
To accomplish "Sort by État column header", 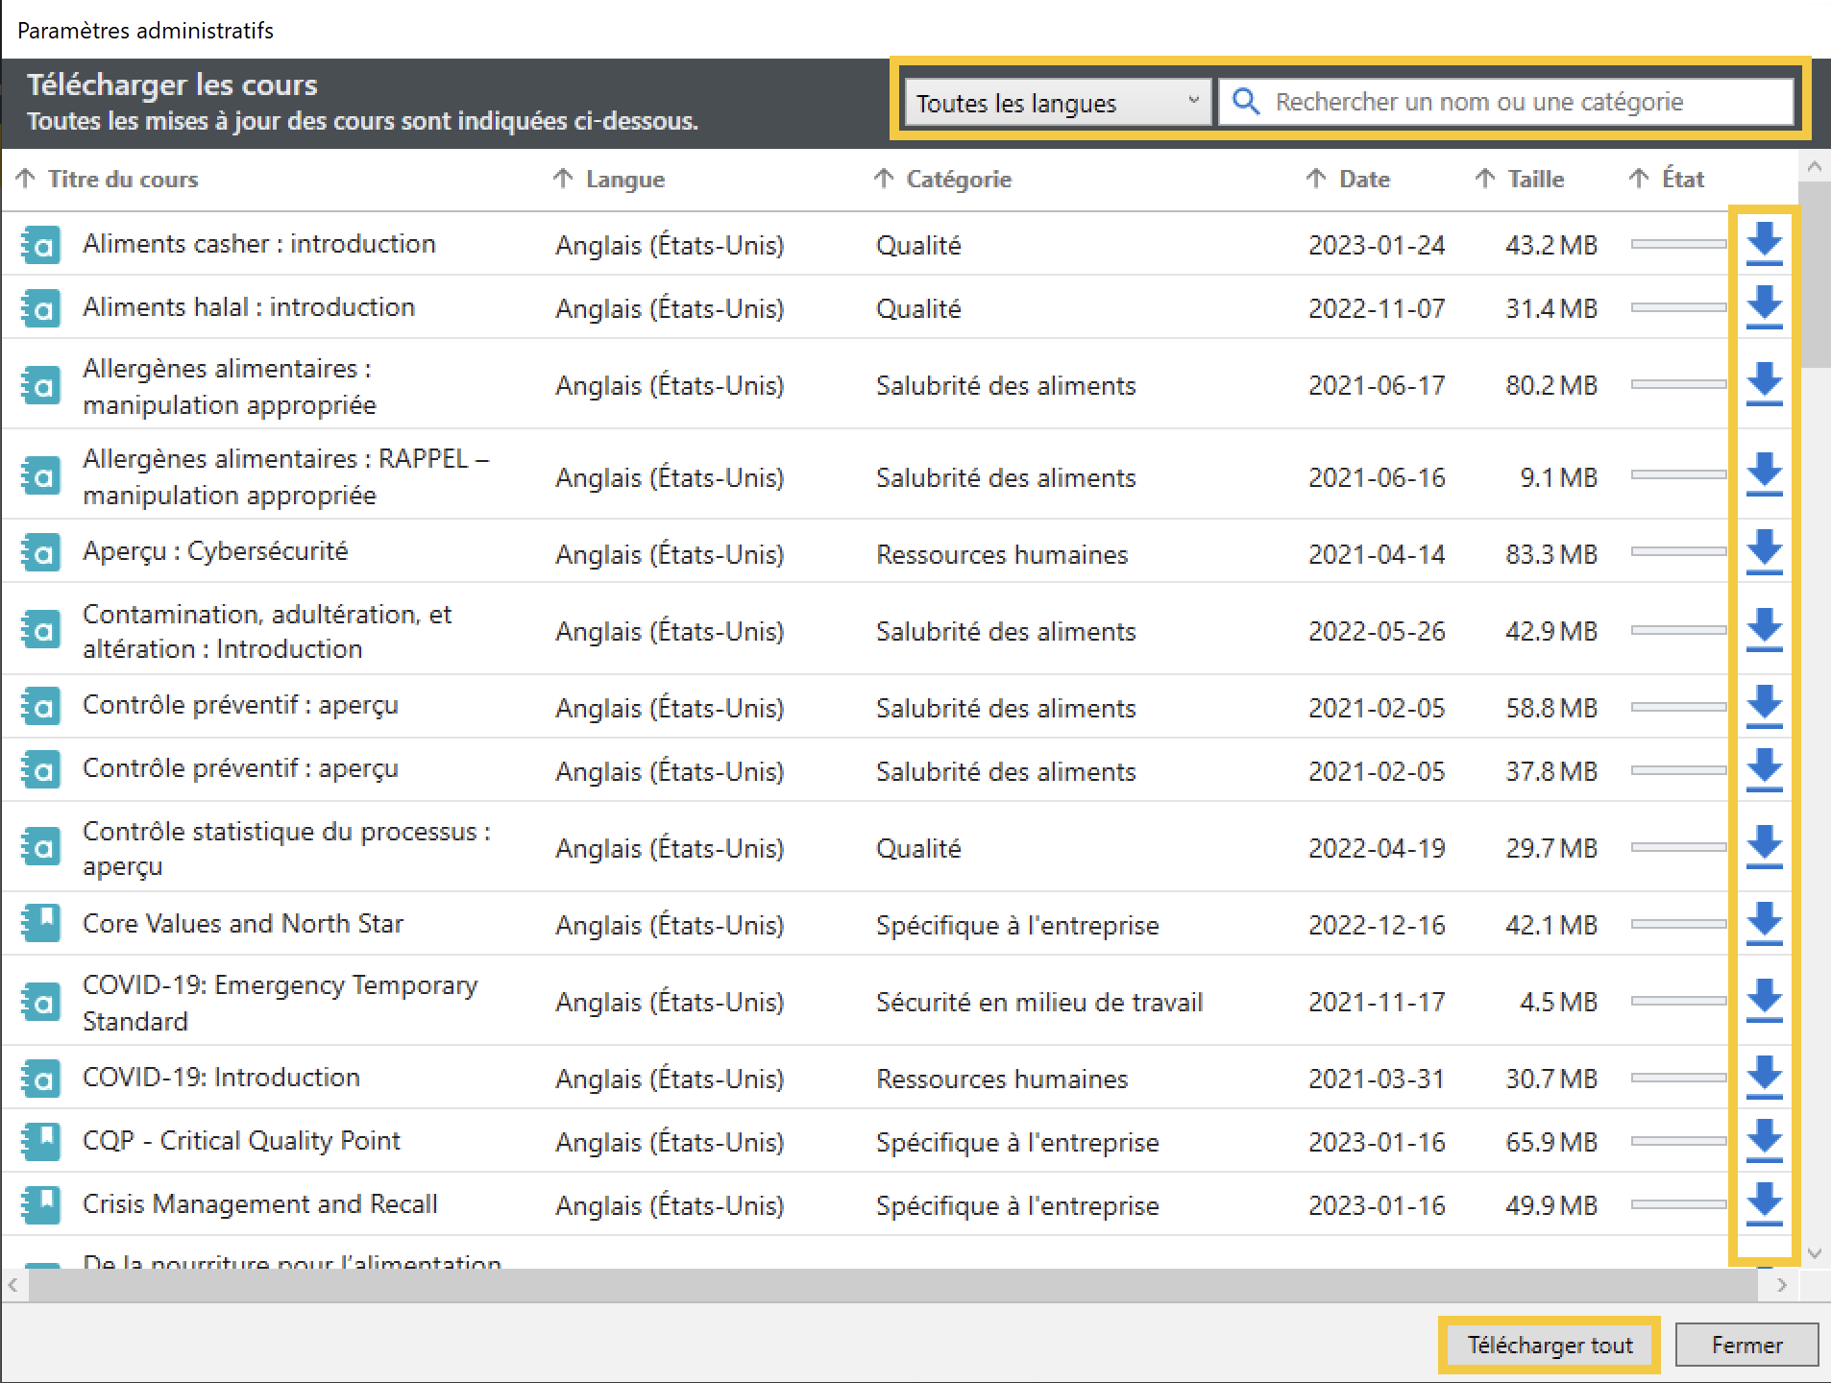I will tap(1667, 179).
